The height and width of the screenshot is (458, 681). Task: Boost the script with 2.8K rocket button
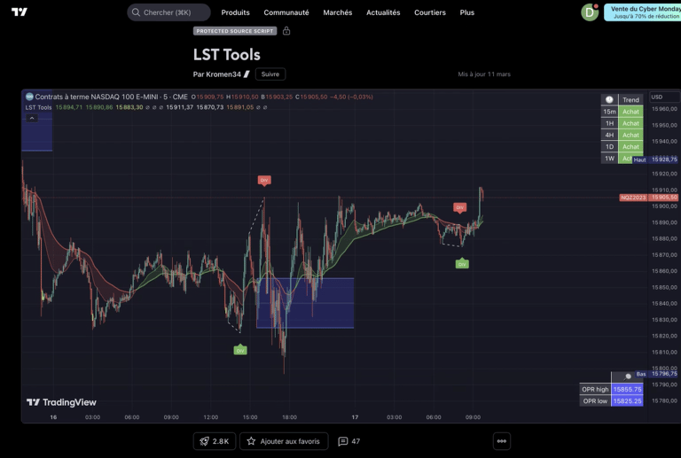(214, 441)
